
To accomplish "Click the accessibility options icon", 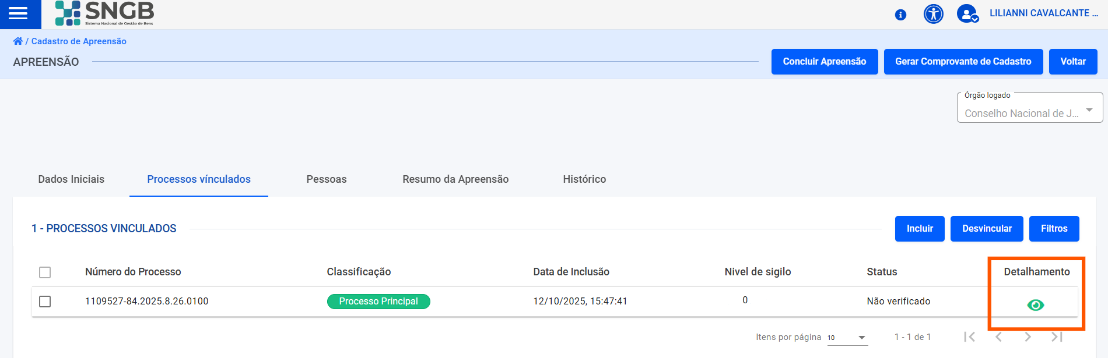I will [x=933, y=15].
